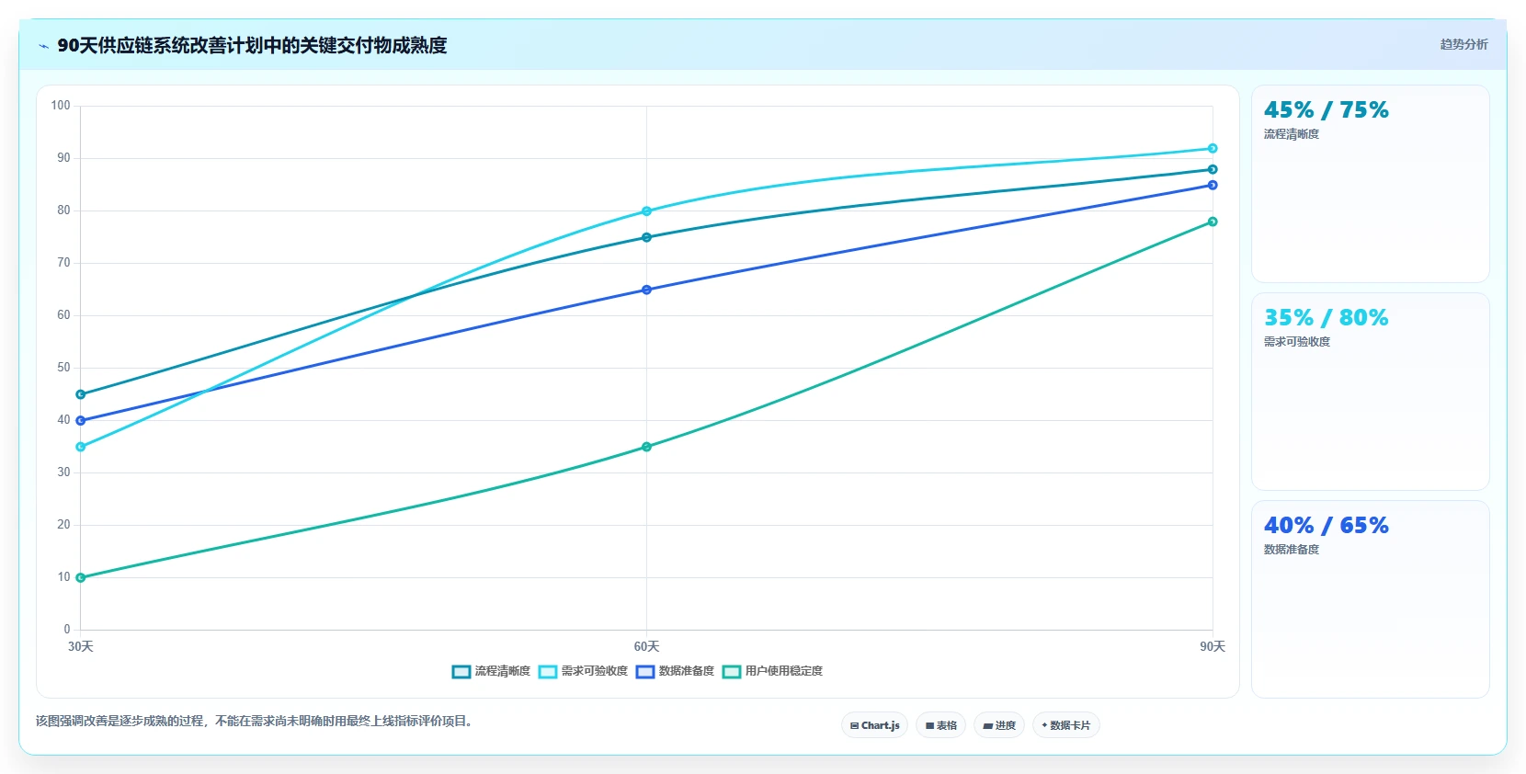Click the 60天 x-axis label
Screen dimensions: 1526x774
[646, 647]
